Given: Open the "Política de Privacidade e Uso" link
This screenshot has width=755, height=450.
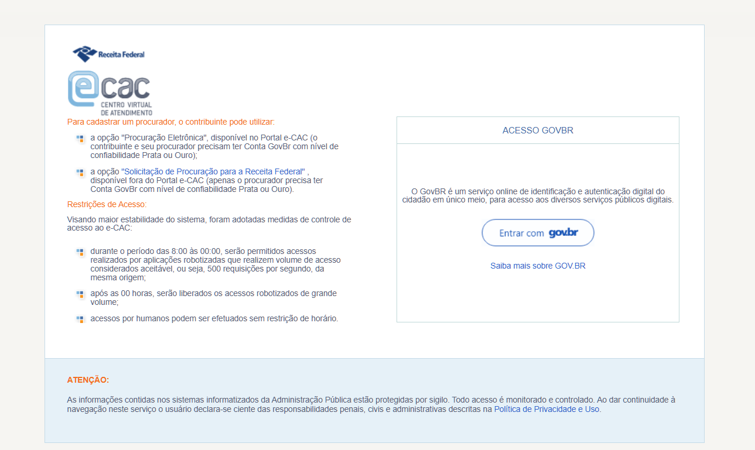Looking at the screenshot, I should [546, 409].
